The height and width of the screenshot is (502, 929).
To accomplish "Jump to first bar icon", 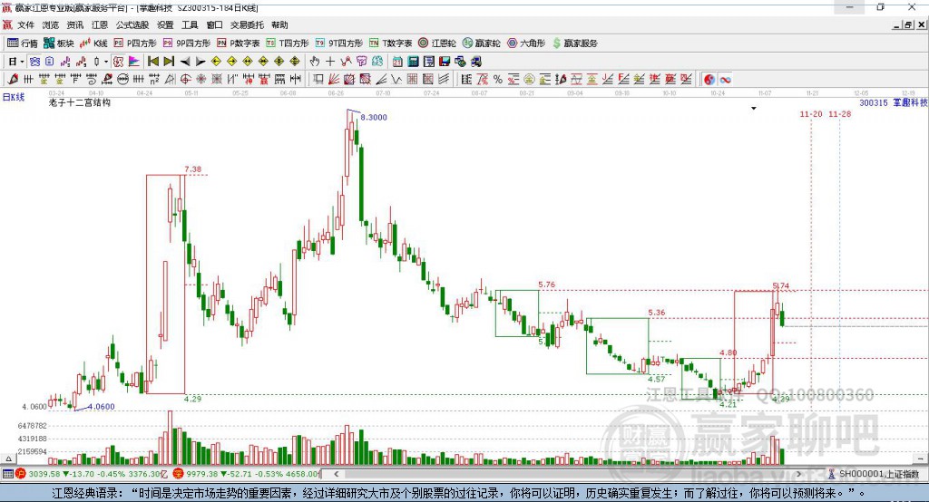I will click(153, 62).
